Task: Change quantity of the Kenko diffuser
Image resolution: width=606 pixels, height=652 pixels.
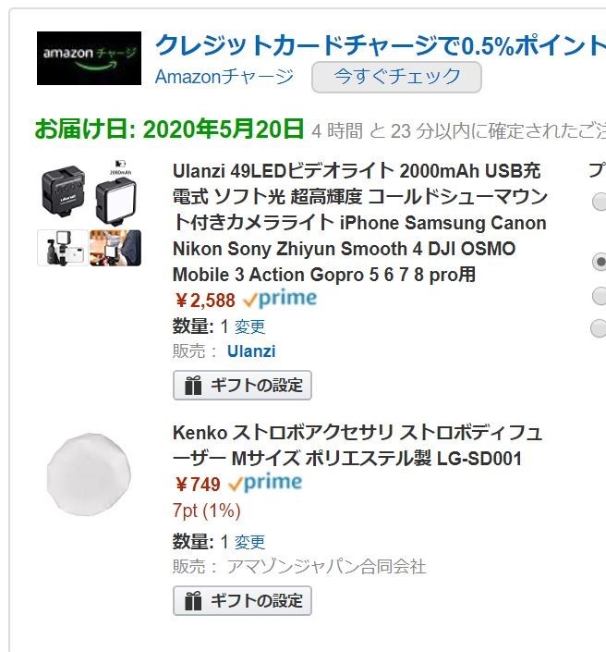Action: 249,542
